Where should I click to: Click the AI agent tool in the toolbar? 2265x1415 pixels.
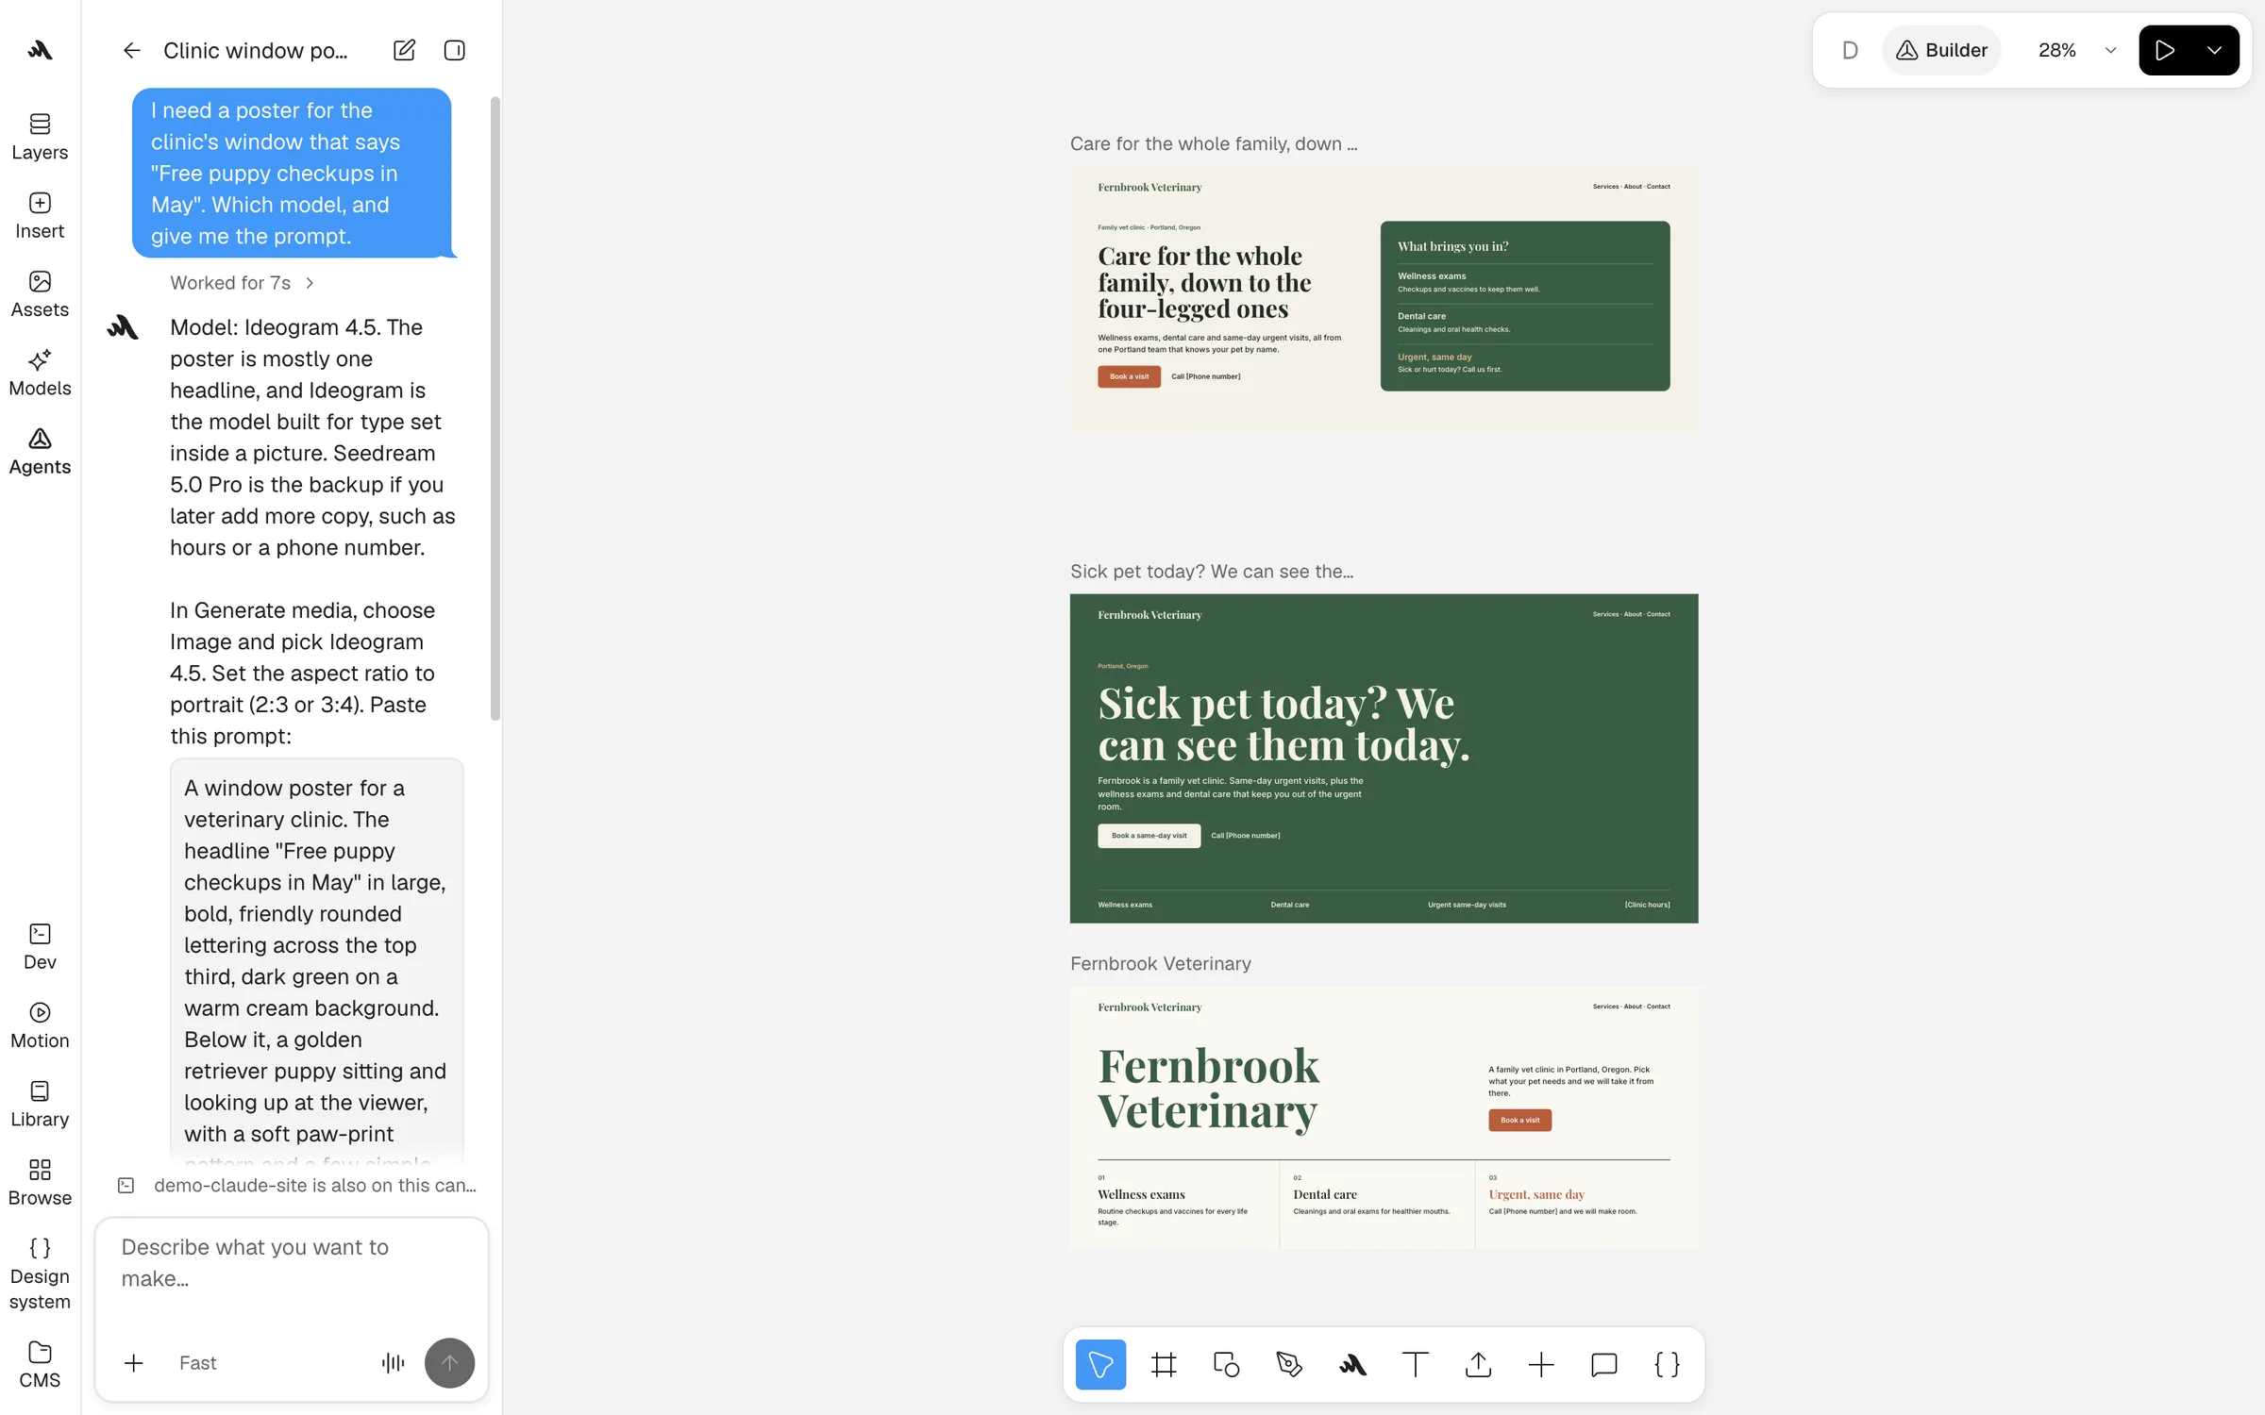[x=1352, y=1364]
